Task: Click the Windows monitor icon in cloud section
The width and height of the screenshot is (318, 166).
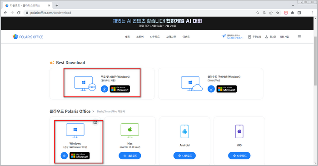Action: [x=75, y=131]
